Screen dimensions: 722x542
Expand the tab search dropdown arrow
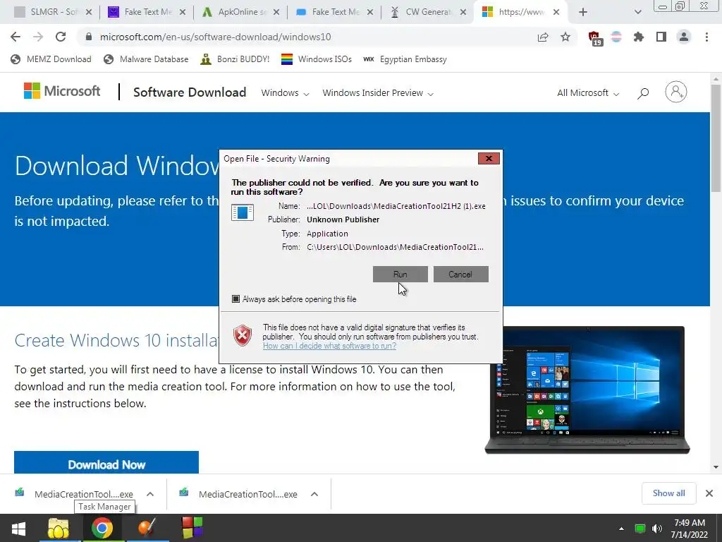point(637,13)
